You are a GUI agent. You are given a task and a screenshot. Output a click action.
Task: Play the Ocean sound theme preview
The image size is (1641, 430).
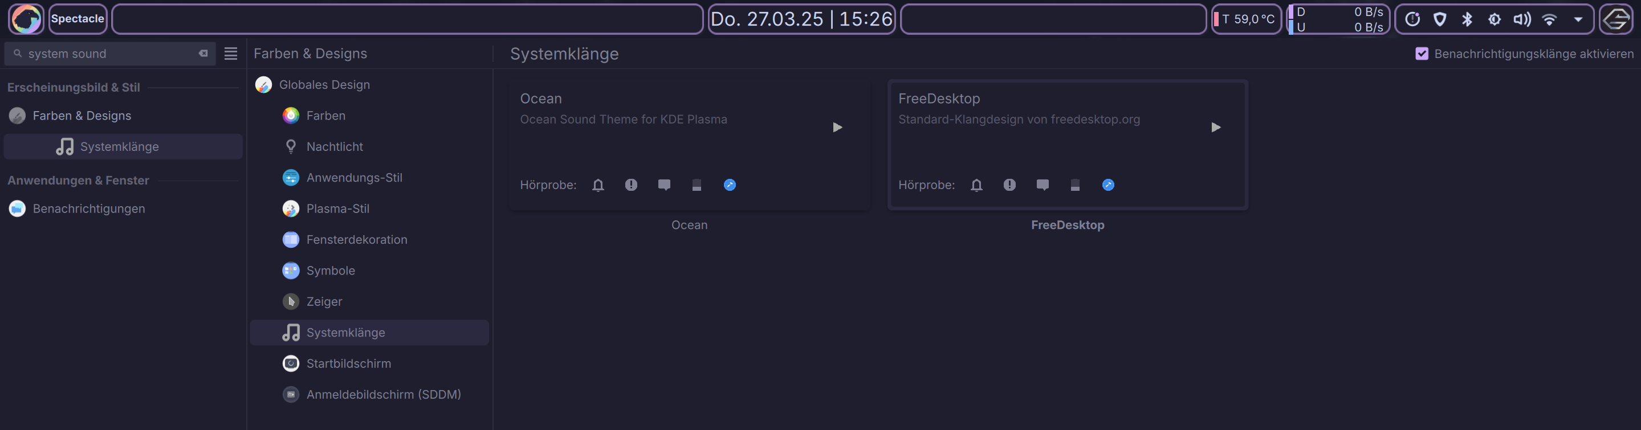coord(837,127)
